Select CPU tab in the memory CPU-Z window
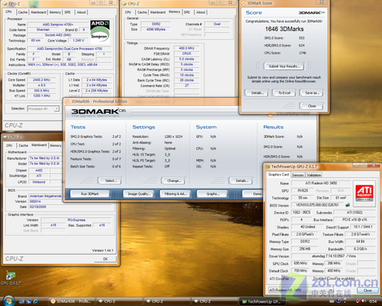This screenshot has height=306, width=382. (128, 12)
